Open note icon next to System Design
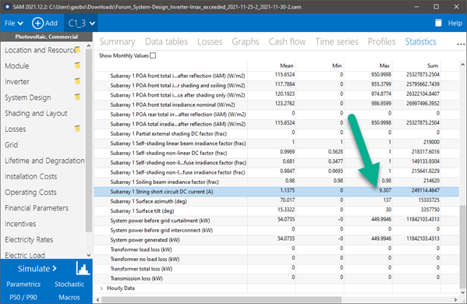Viewport: 467px width, 304px height. [x=77, y=97]
